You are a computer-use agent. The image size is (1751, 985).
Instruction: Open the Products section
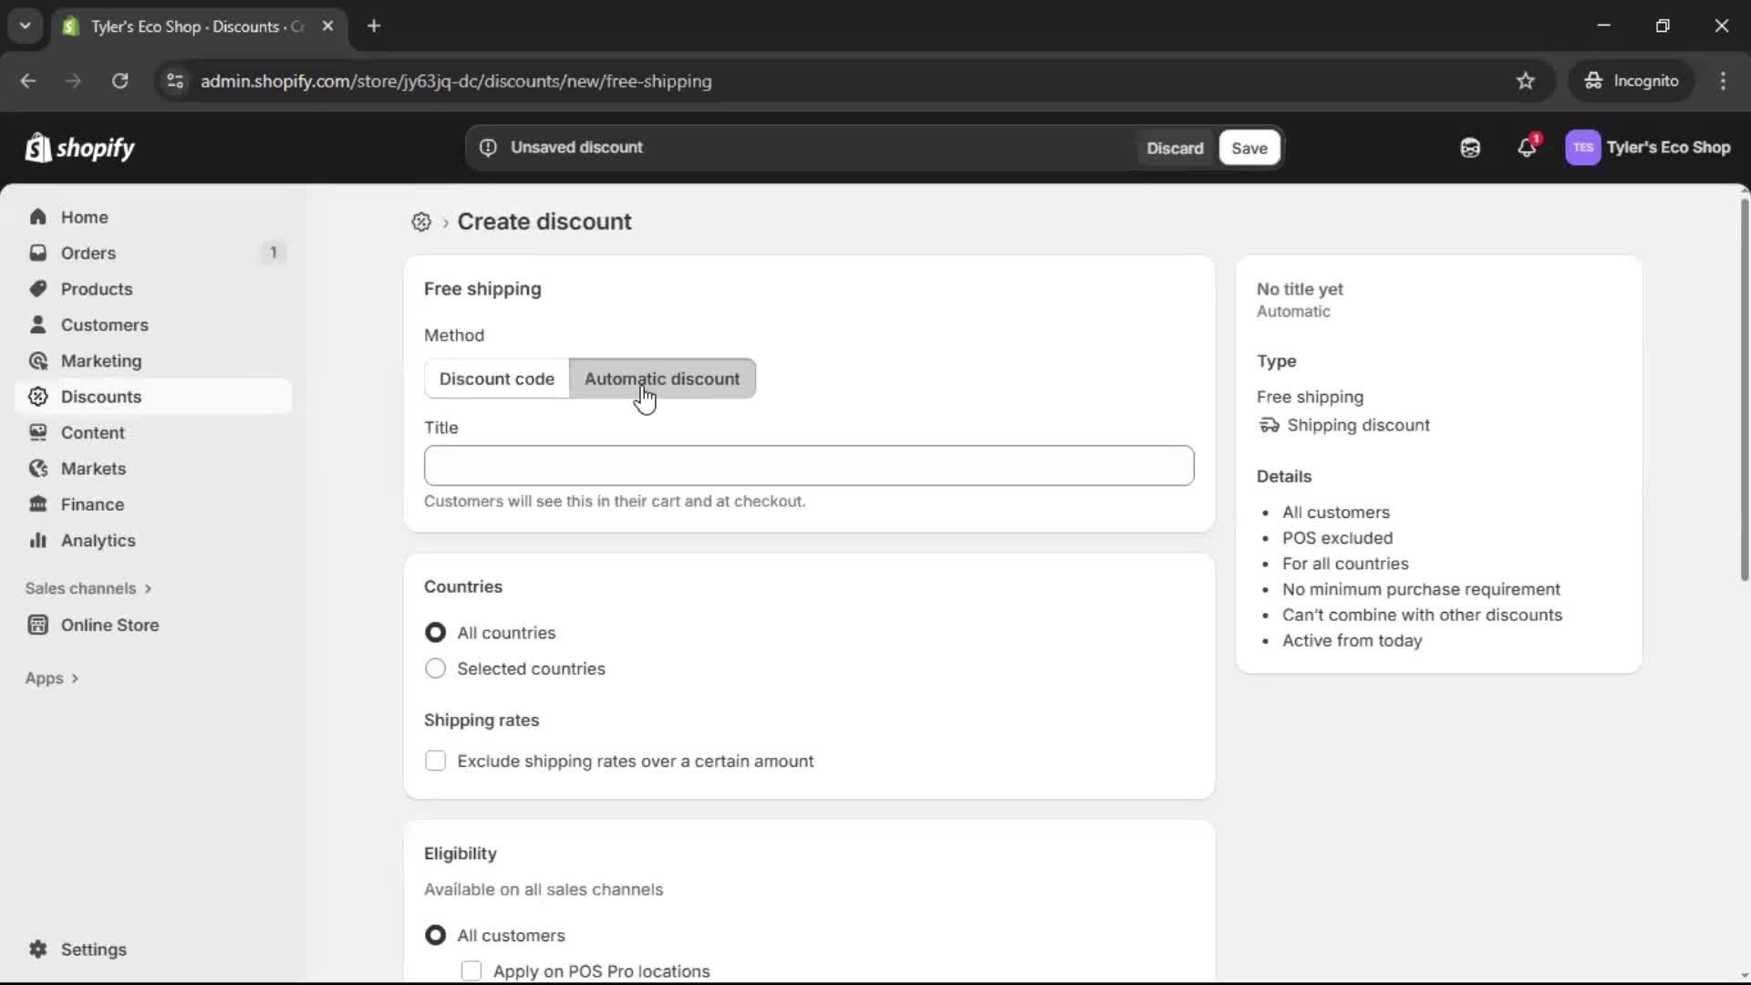(x=97, y=288)
